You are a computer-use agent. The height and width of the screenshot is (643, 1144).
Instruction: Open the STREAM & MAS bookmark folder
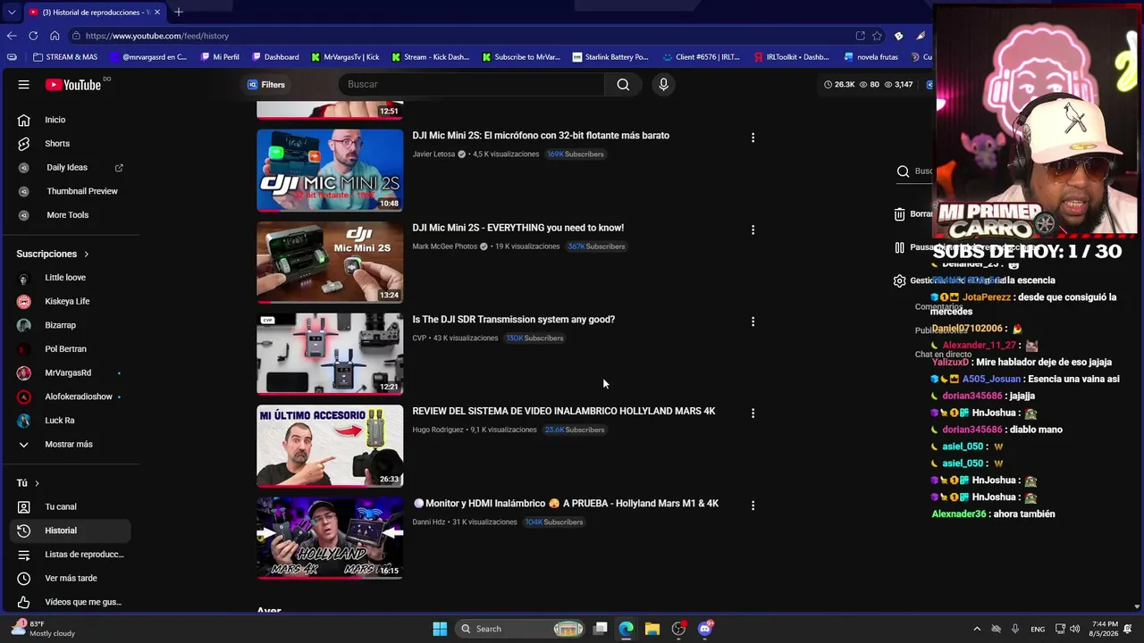[x=65, y=57]
